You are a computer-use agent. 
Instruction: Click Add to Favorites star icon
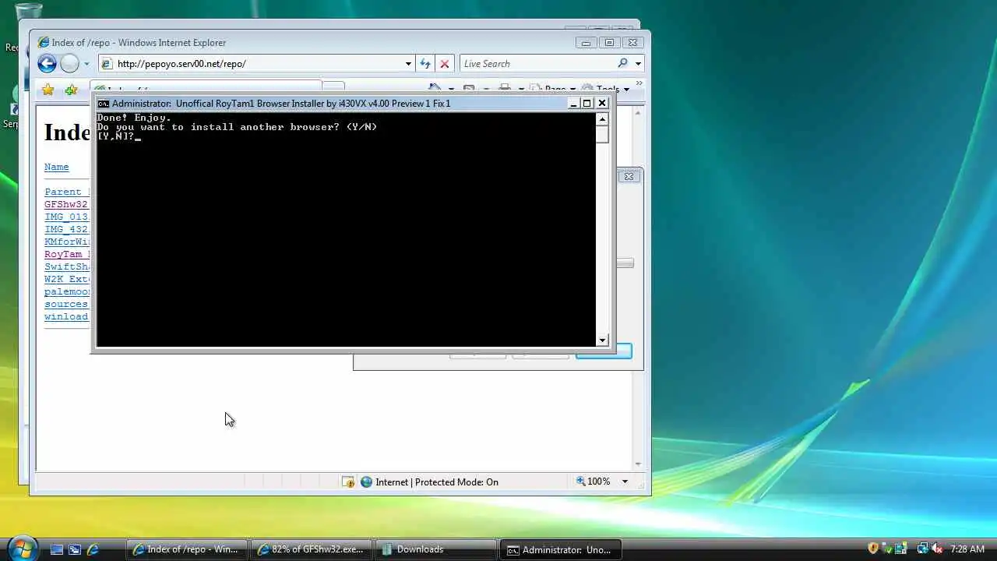point(71,90)
